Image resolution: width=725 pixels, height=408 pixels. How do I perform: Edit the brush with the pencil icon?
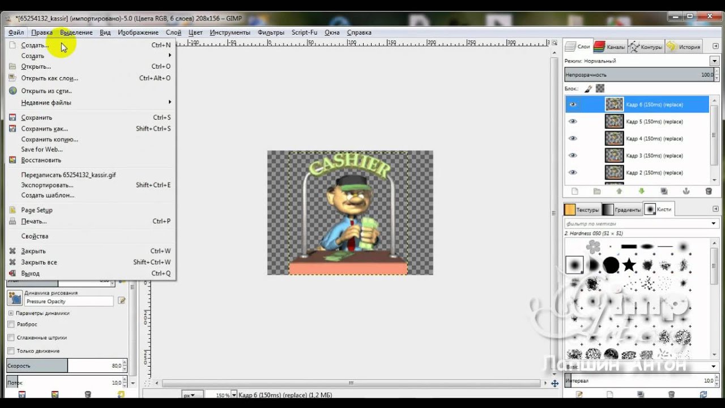click(579, 394)
